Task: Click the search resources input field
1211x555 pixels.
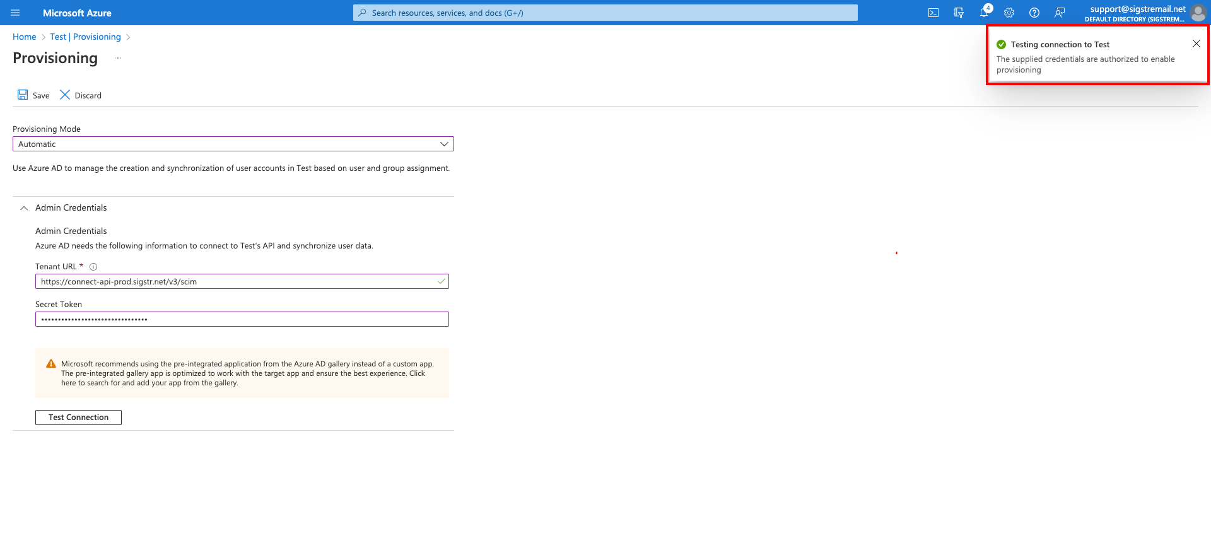Action: click(x=605, y=13)
